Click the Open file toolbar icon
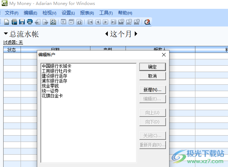This screenshot has height=167, width=228. click(x=14, y=22)
